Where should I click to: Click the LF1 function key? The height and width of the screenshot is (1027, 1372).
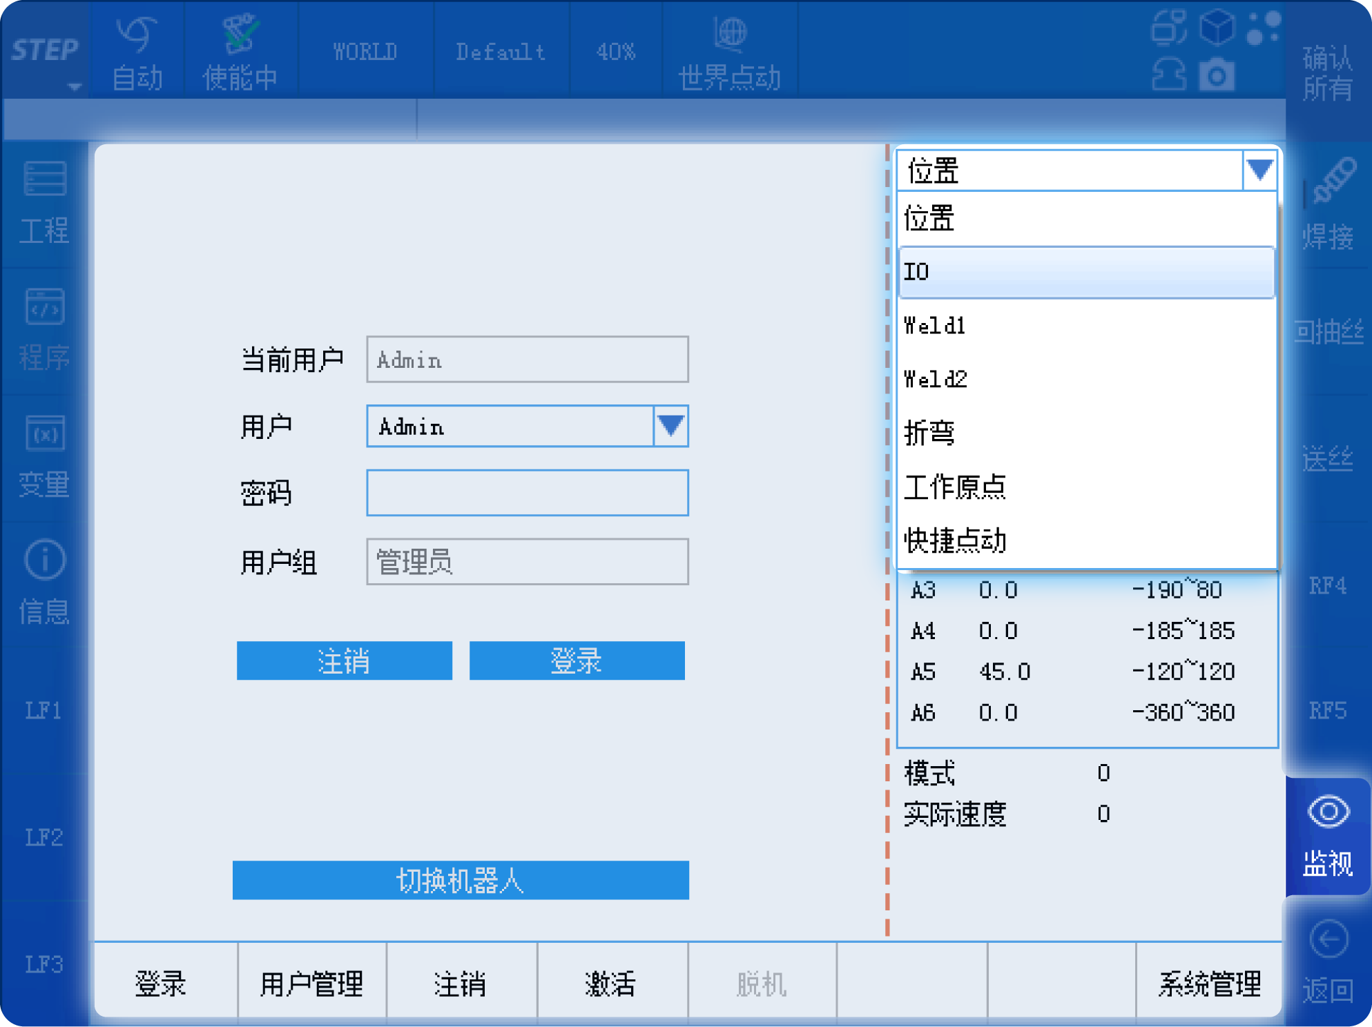(45, 710)
